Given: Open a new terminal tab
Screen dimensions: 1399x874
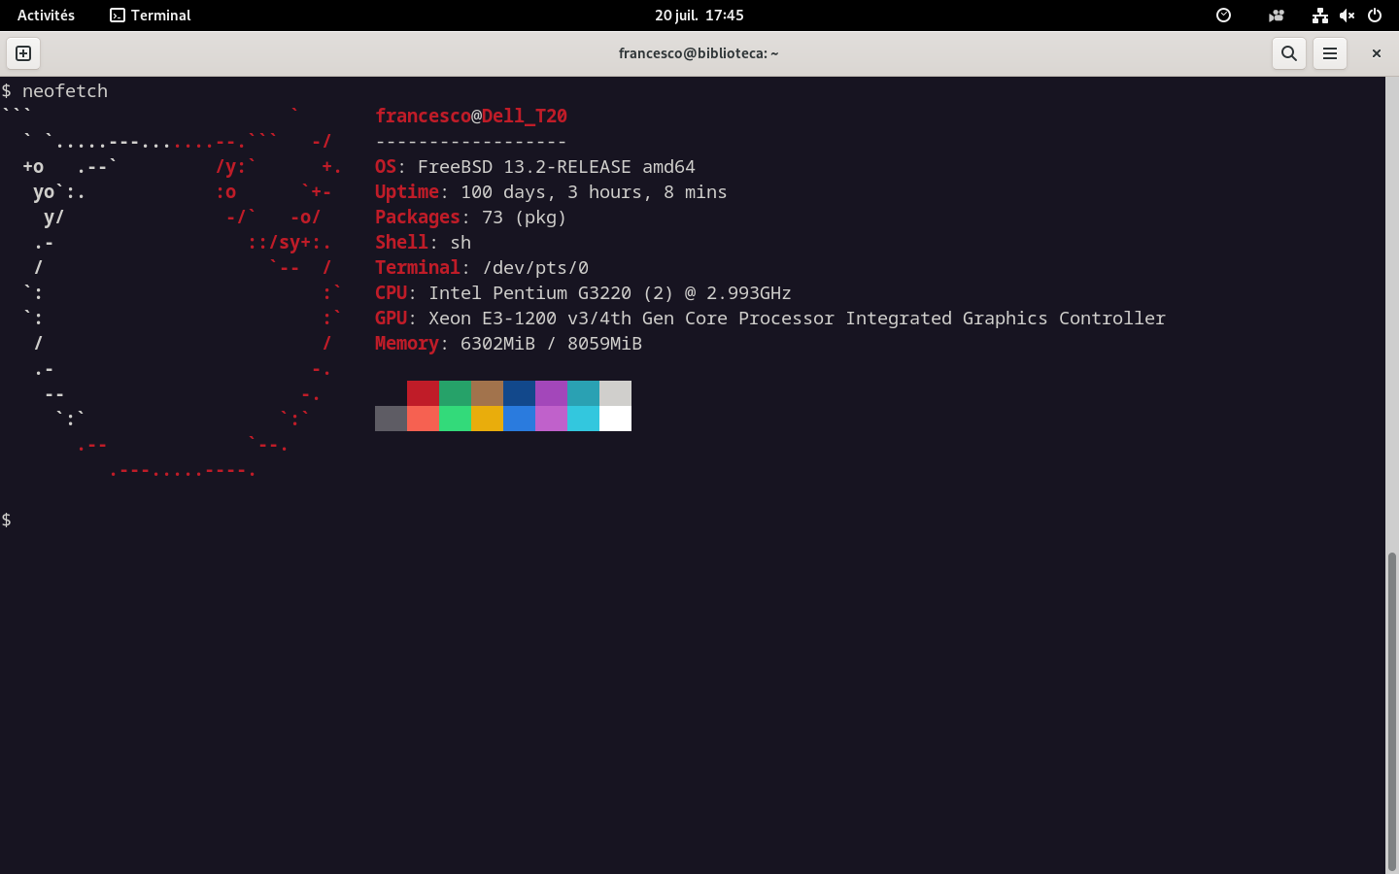Looking at the screenshot, I should pyautogui.click(x=23, y=53).
